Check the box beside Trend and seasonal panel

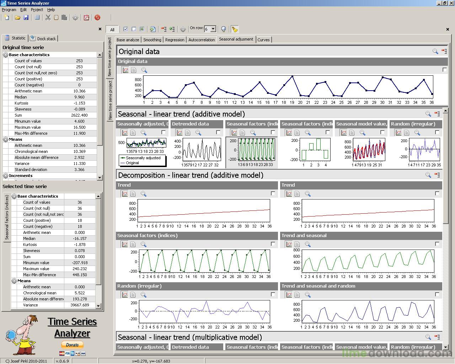tap(437, 244)
